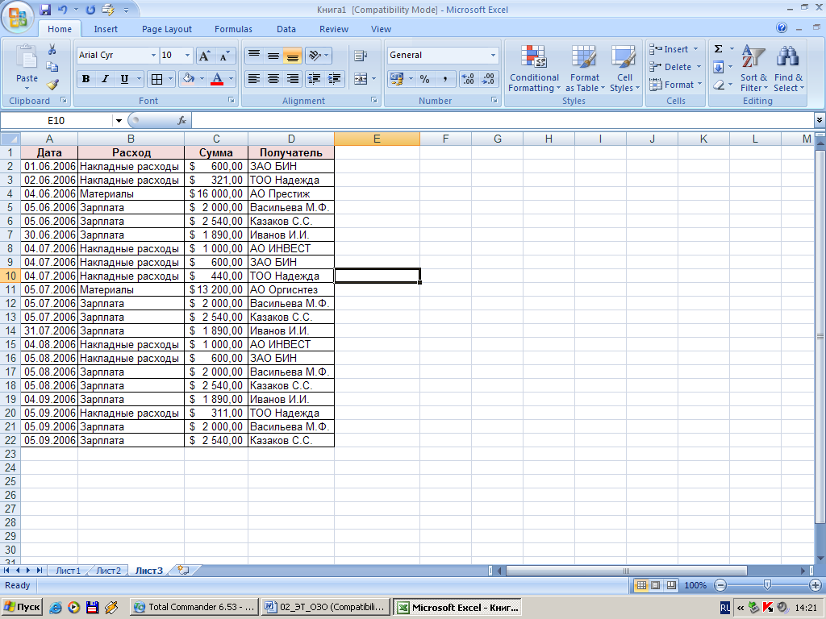826x619 pixels.
Task: Toggle center horizontal alignment
Action: [x=273, y=80]
